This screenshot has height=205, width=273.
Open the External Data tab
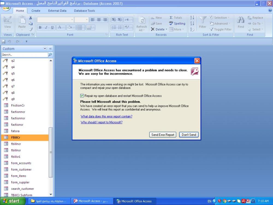pyautogui.click(x=57, y=11)
